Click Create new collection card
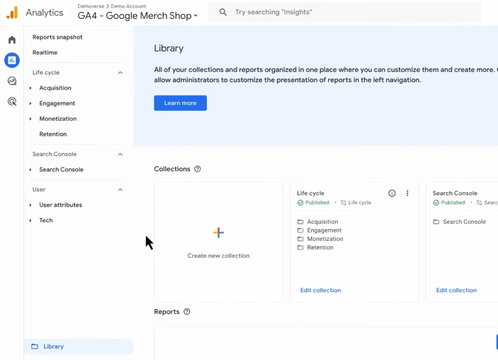The height and width of the screenshot is (360, 498). pyautogui.click(x=218, y=242)
